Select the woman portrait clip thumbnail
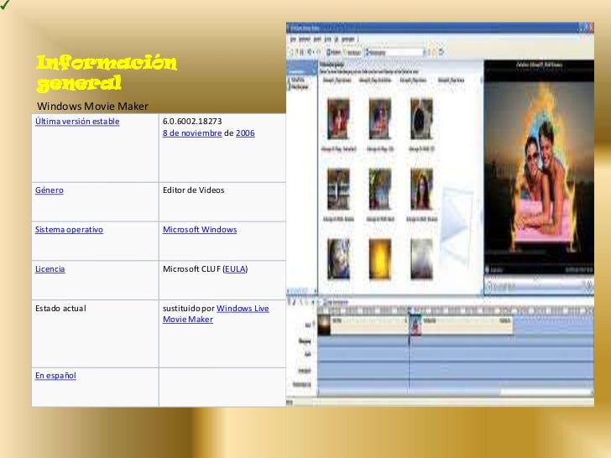611x458 pixels. click(x=421, y=189)
